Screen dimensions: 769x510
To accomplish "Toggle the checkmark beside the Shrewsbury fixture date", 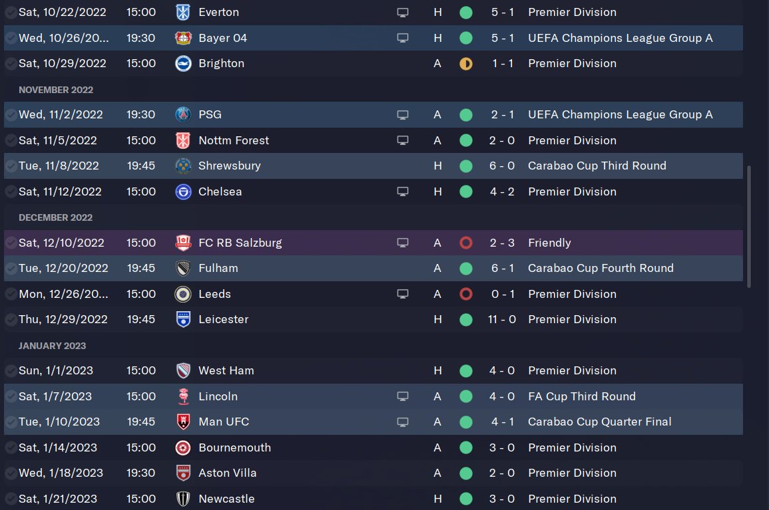I will tap(11, 166).
